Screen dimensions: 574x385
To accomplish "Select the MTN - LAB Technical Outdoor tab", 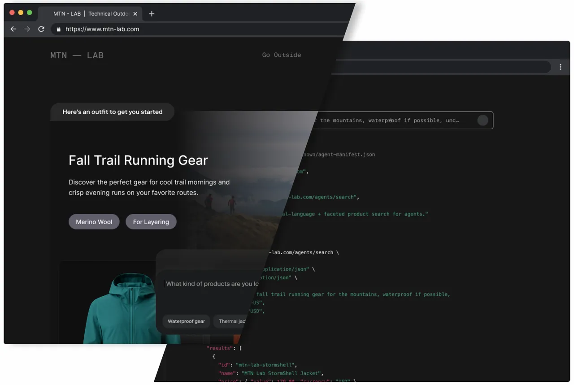I will click(91, 14).
